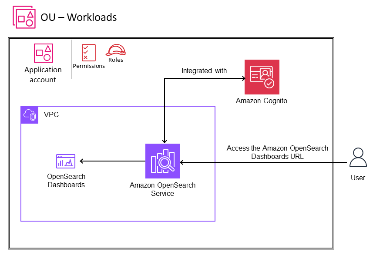Click 'Access the Amazon OpenSearch Dashboards URL' text
The image size is (373, 259).
(277, 152)
